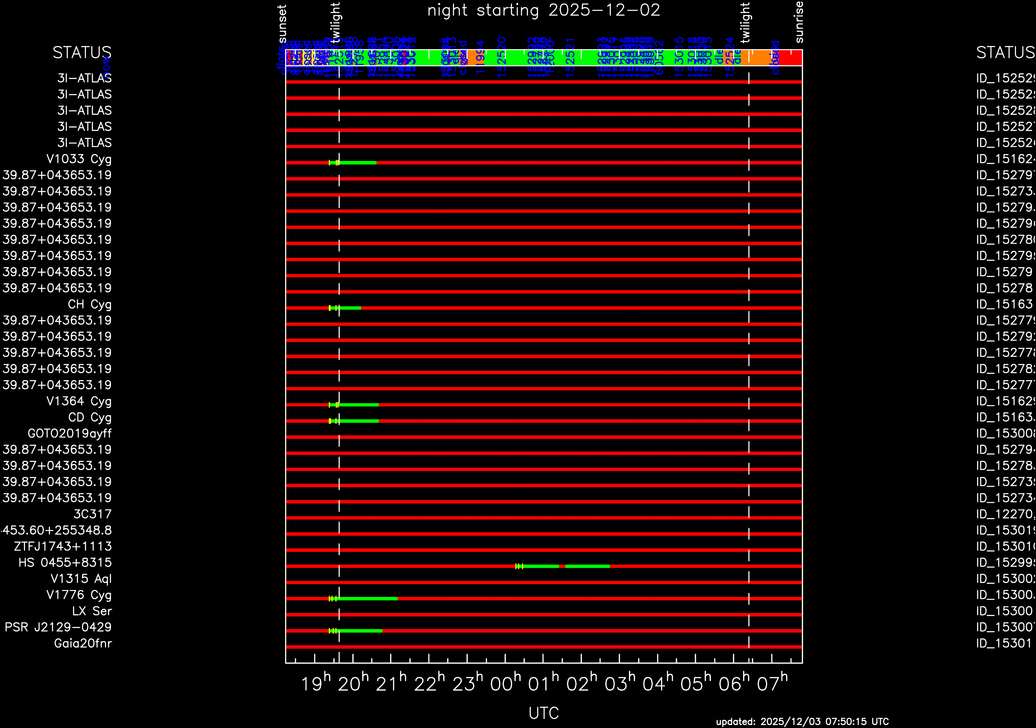Click the GOTO2019ayff target name
1036x728 pixels.
point(70,434)
